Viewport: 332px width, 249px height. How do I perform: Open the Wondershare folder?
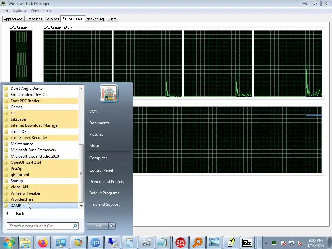coord(41,199)
